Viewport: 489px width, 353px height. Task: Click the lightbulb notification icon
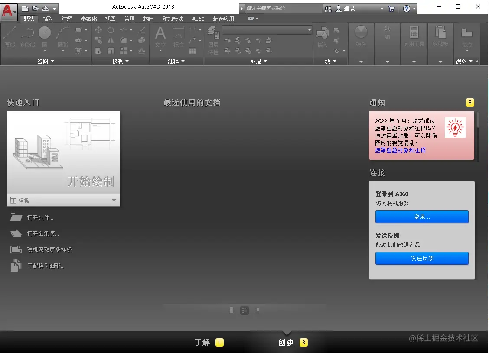tap(455, 127)
